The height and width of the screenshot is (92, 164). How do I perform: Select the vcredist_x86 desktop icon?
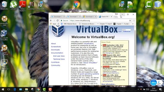tap(122, 5)
